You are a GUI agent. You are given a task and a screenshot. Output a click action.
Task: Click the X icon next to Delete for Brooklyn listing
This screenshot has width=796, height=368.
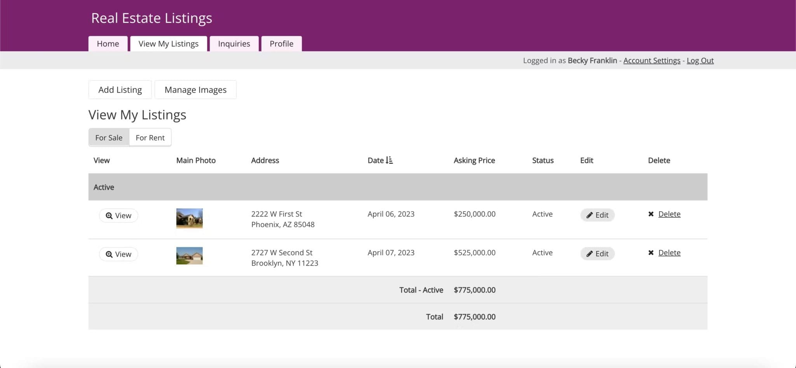click(651, 252)
